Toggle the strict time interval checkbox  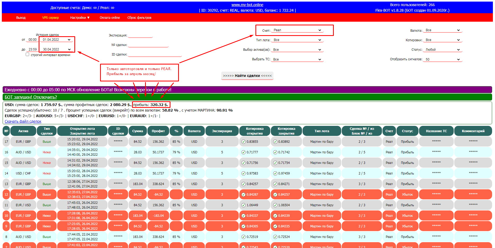point(27,54)
